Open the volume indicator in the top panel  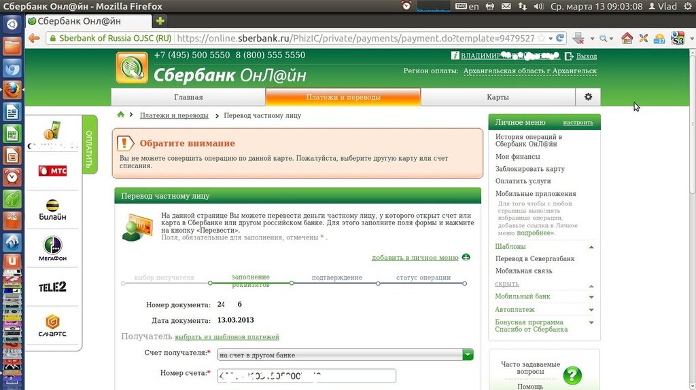(538, 6)
